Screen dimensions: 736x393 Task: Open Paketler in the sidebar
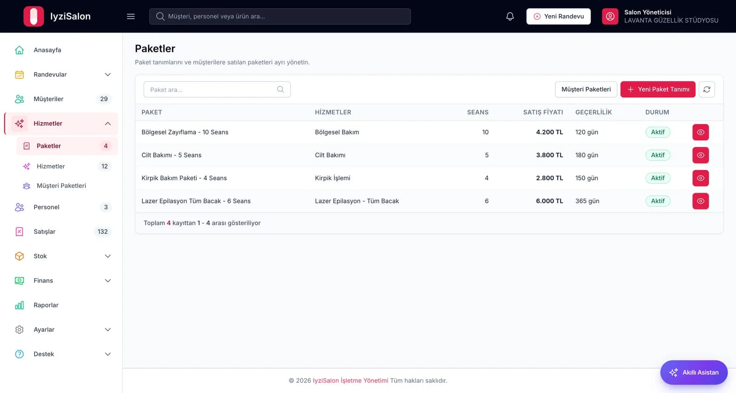(x=67, y=146)
